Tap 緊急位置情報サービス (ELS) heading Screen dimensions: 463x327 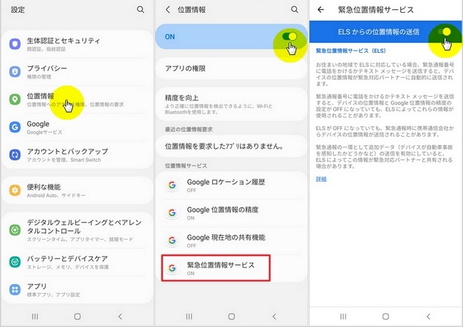(350, 51)
